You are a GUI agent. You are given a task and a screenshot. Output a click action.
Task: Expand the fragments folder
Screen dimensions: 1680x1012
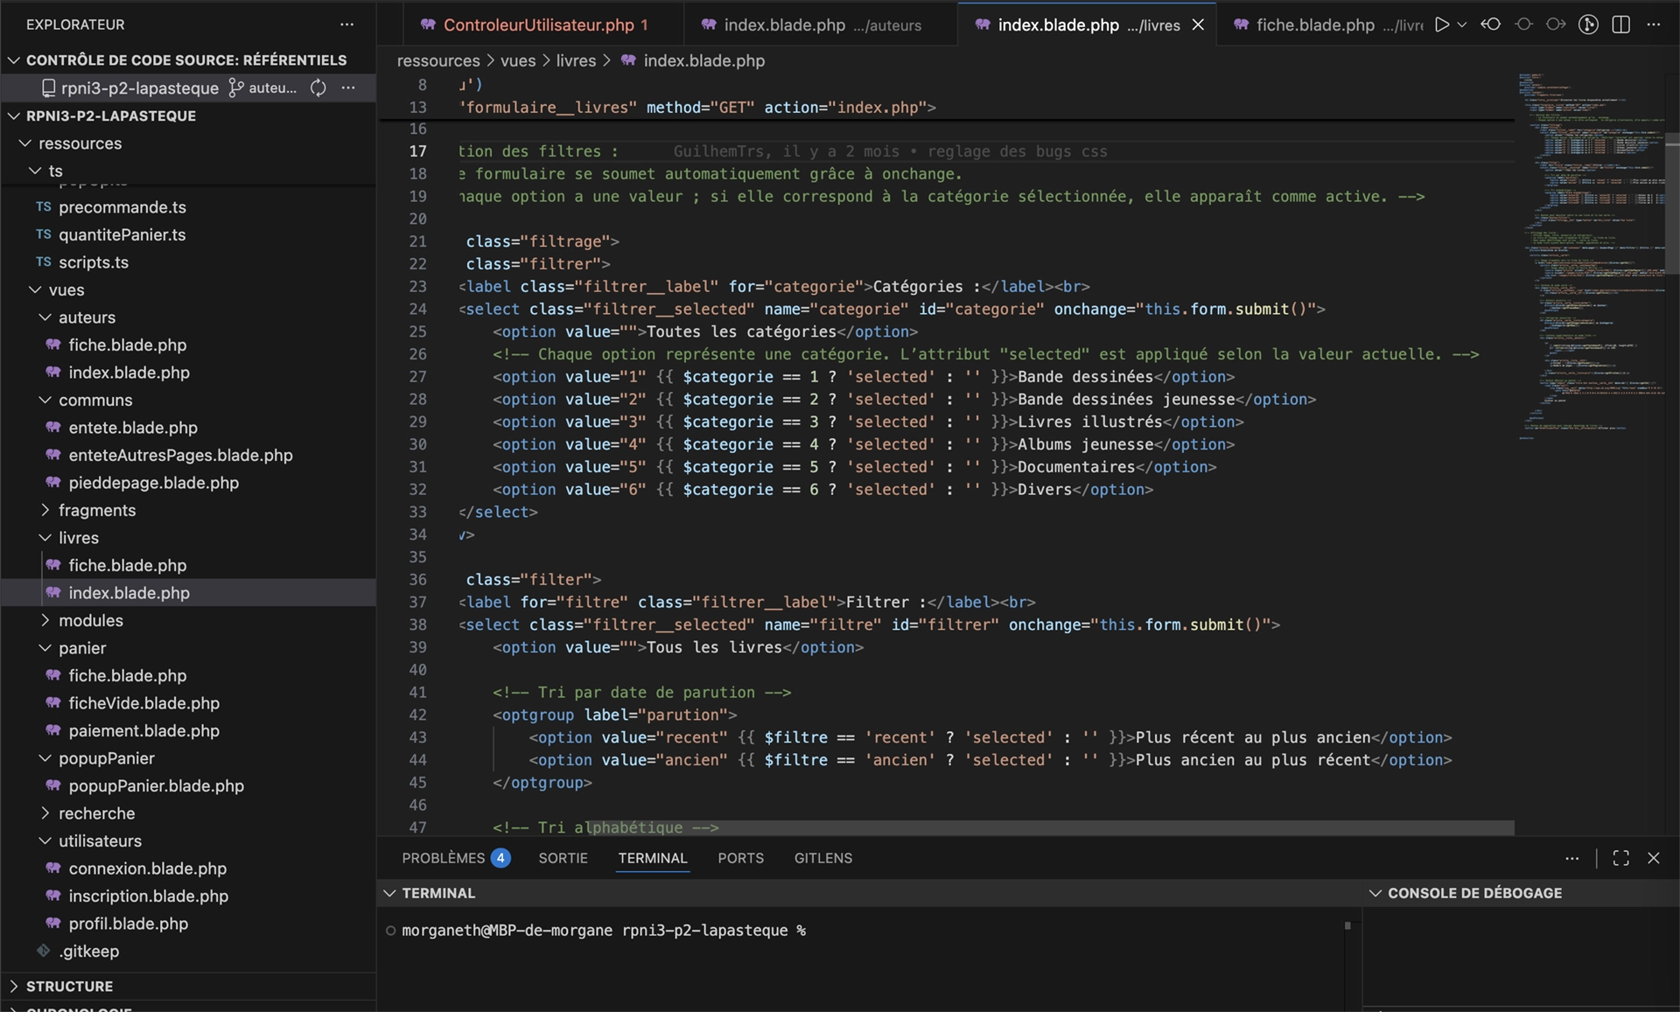tap(96, 510)
